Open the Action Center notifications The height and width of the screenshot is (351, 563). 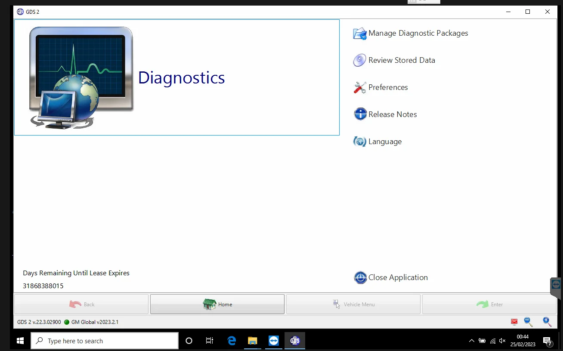click(x=548, y=340)
